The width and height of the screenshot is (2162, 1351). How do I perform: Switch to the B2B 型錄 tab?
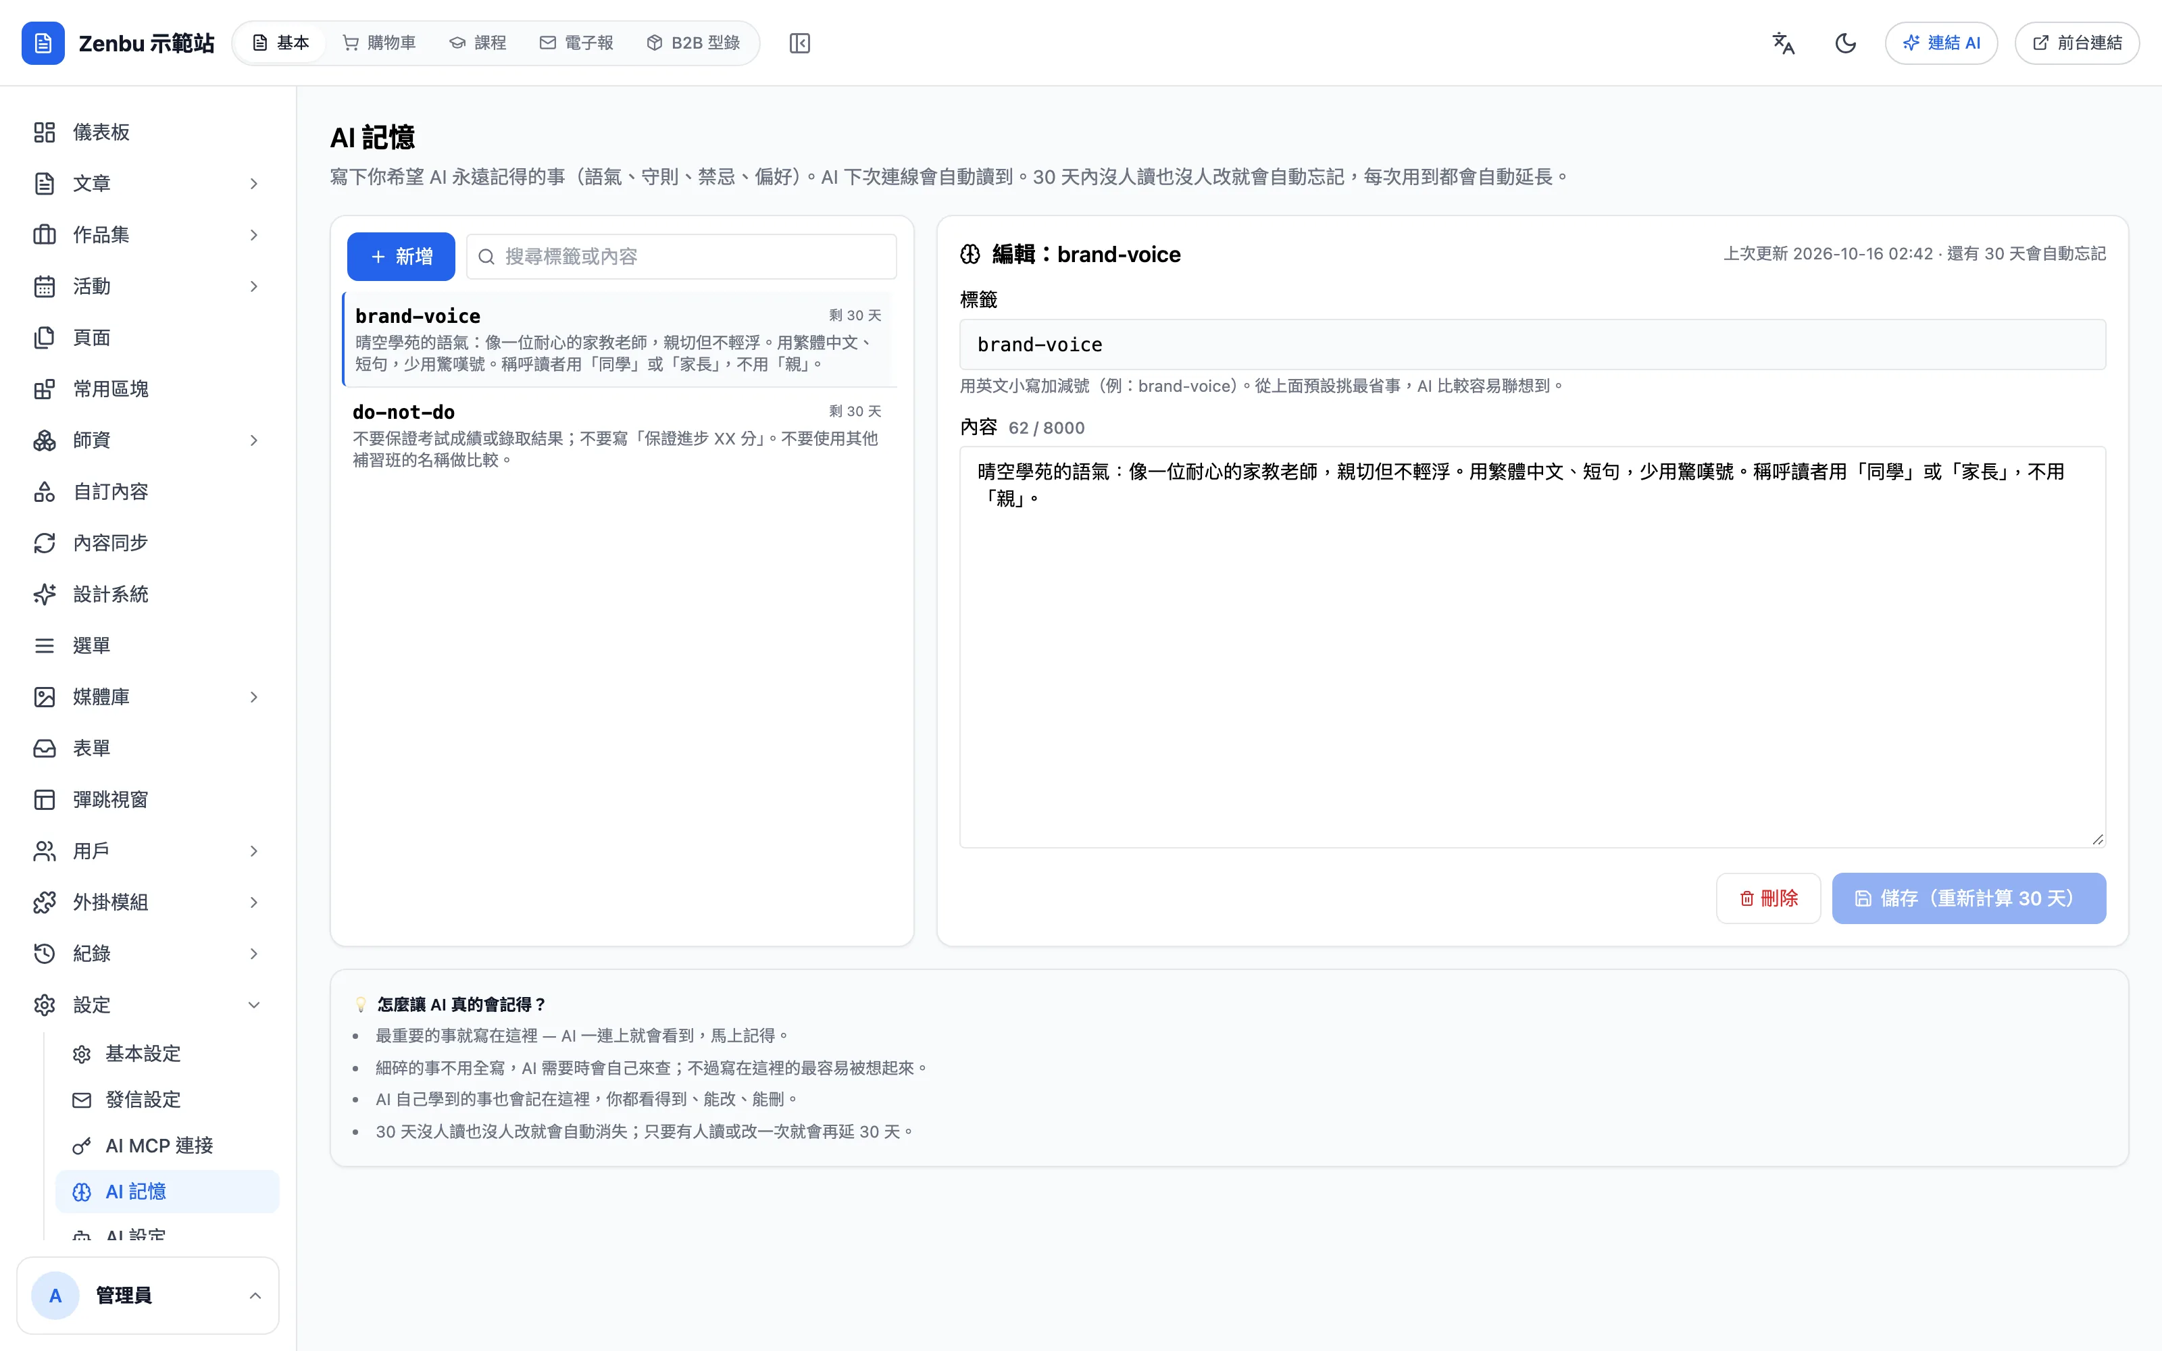[x=693, y=43]
